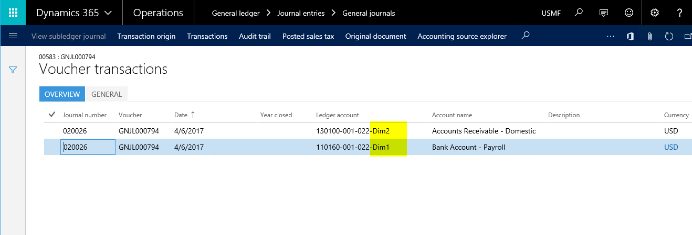Image resolution: width=692 pixels, height=235 pixels.
Task: Open the filter pane funnel icon
Action: pos(13,70)
